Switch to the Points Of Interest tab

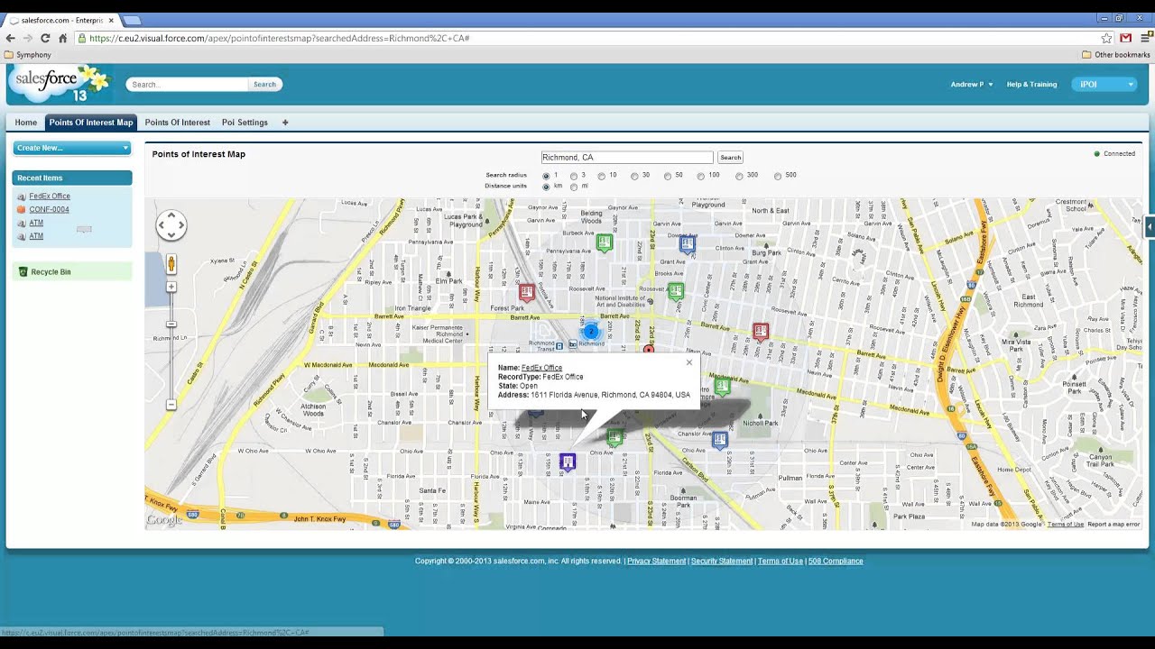coord(178,123)
